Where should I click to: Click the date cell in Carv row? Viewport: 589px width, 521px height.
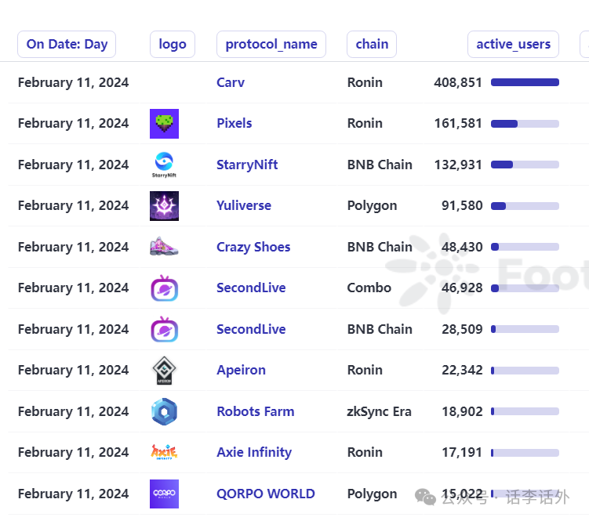tap(73, 82)
